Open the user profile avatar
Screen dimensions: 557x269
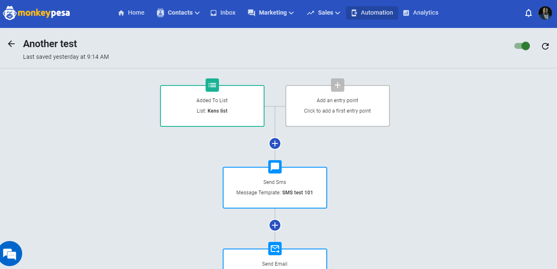(545, 13)
